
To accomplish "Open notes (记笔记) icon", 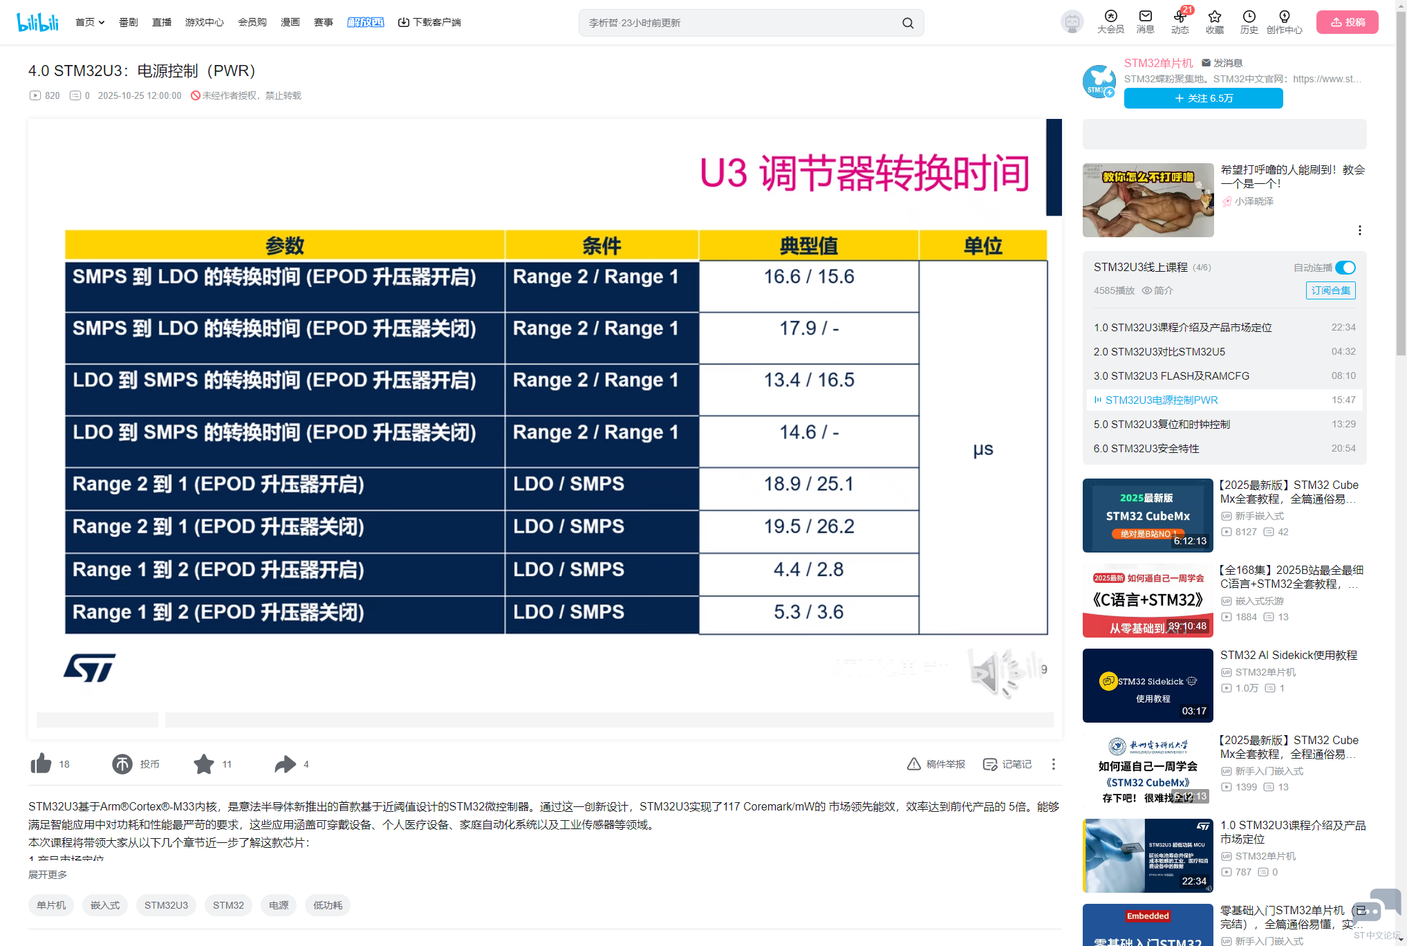I will click(x=990, y=763).
